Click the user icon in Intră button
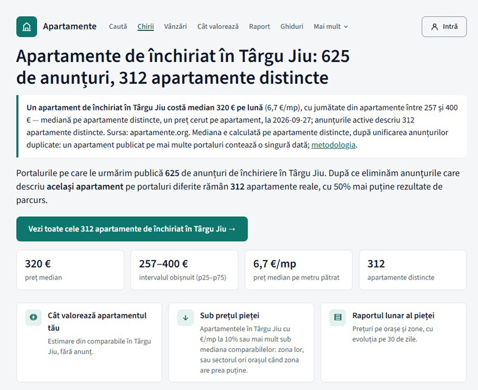The height and width of the screenshot is (390, 478). click(x=434, y=27)
